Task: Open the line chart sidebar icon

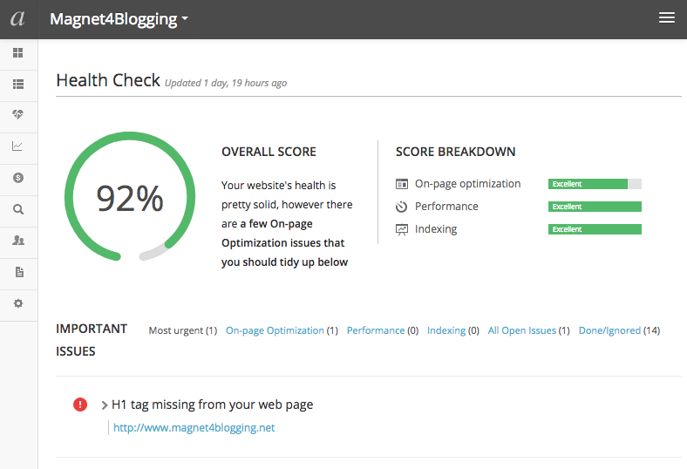Action: click(x=17, y=146)
